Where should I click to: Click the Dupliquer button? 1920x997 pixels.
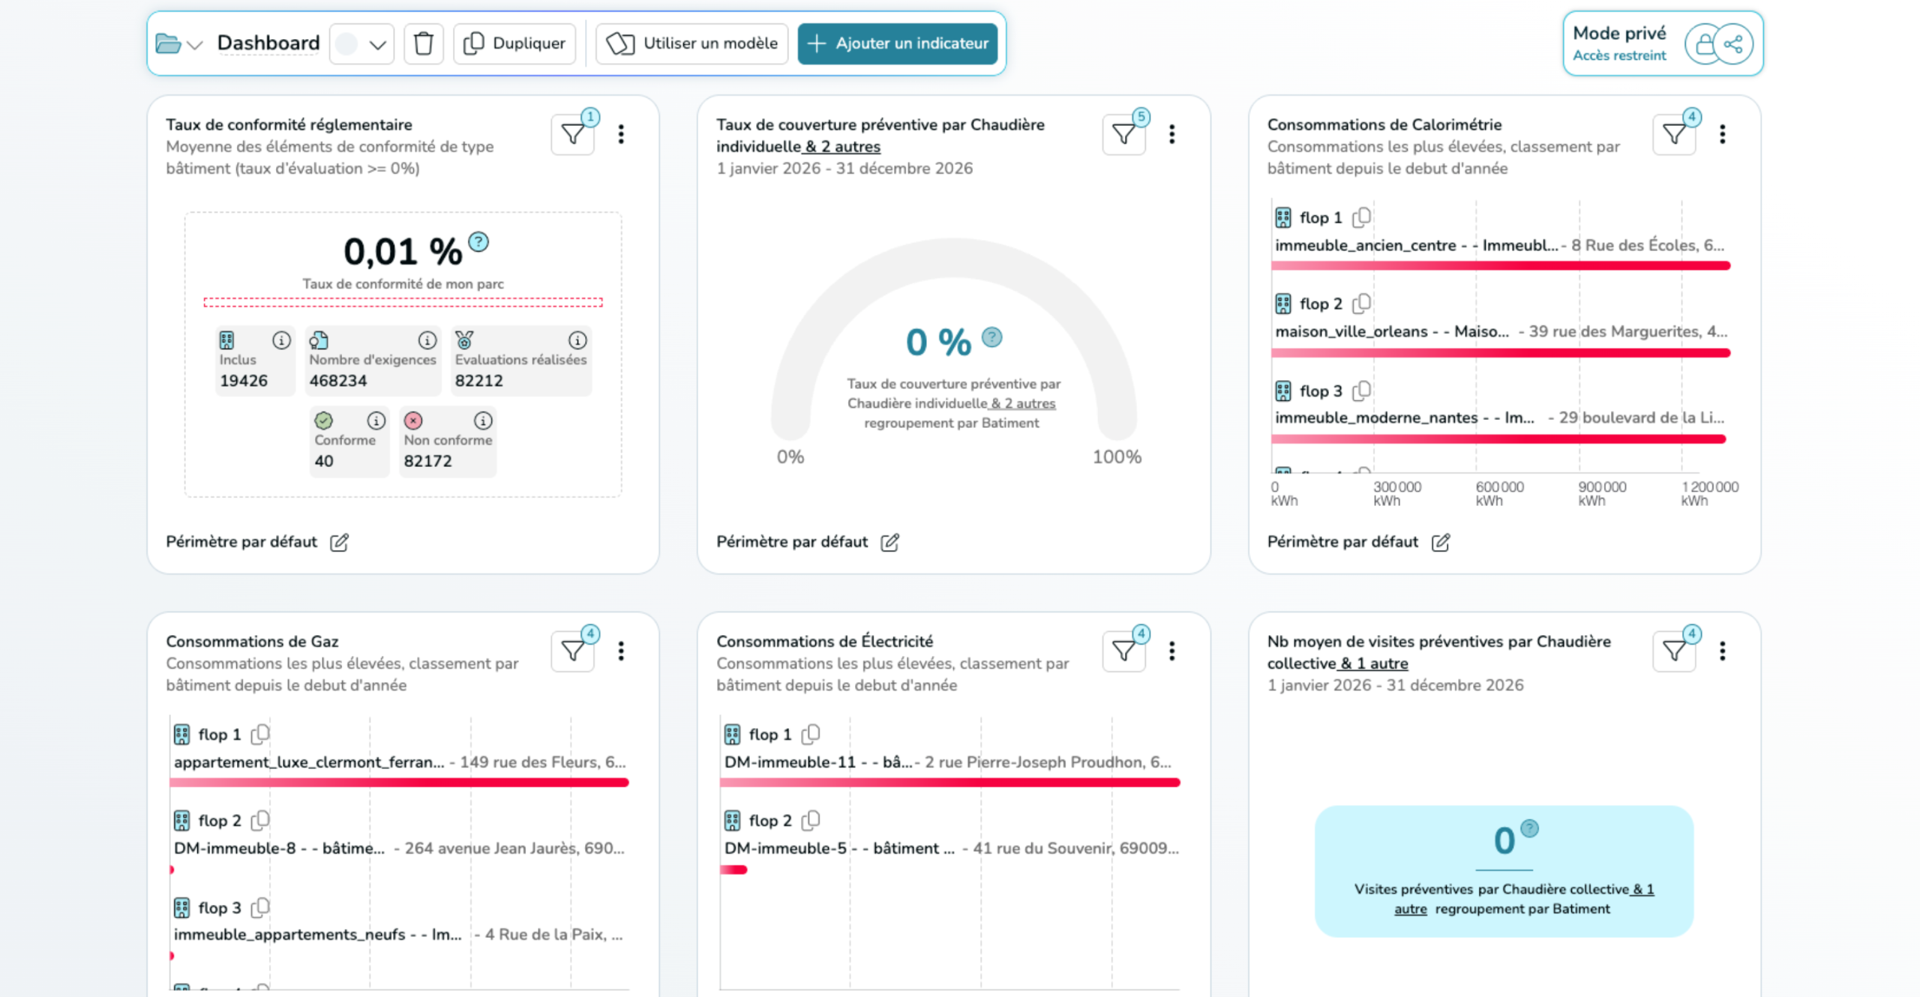514,44
